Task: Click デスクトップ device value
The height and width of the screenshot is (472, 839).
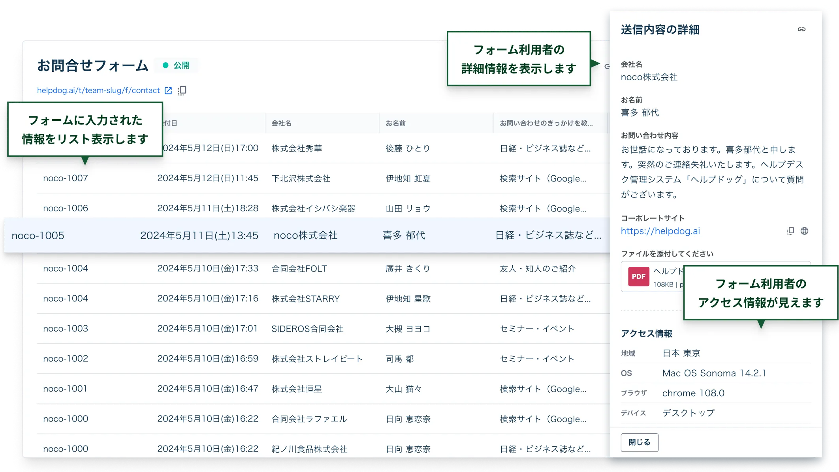Action: [689, 413]
